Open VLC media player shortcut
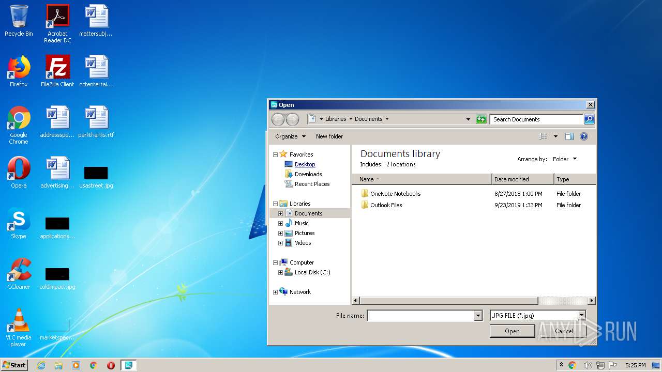 [x=19, y=328]
